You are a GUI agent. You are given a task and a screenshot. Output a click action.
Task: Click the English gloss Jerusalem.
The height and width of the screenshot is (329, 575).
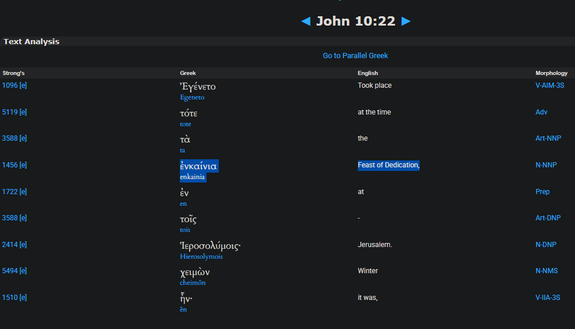375,245
